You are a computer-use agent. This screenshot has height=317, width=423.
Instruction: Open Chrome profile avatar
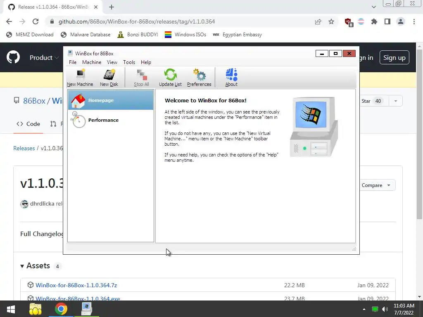click(401, 21)
